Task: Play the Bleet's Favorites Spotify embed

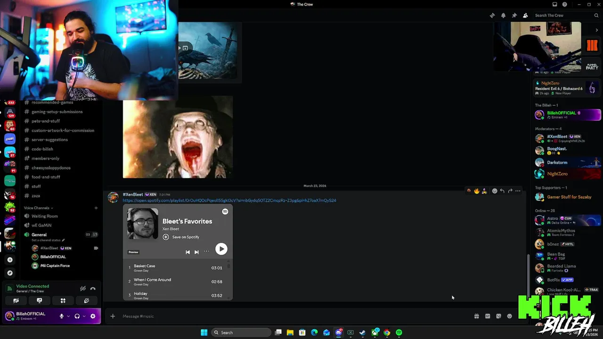Action: pyautogui.click(x=221, y=249)
